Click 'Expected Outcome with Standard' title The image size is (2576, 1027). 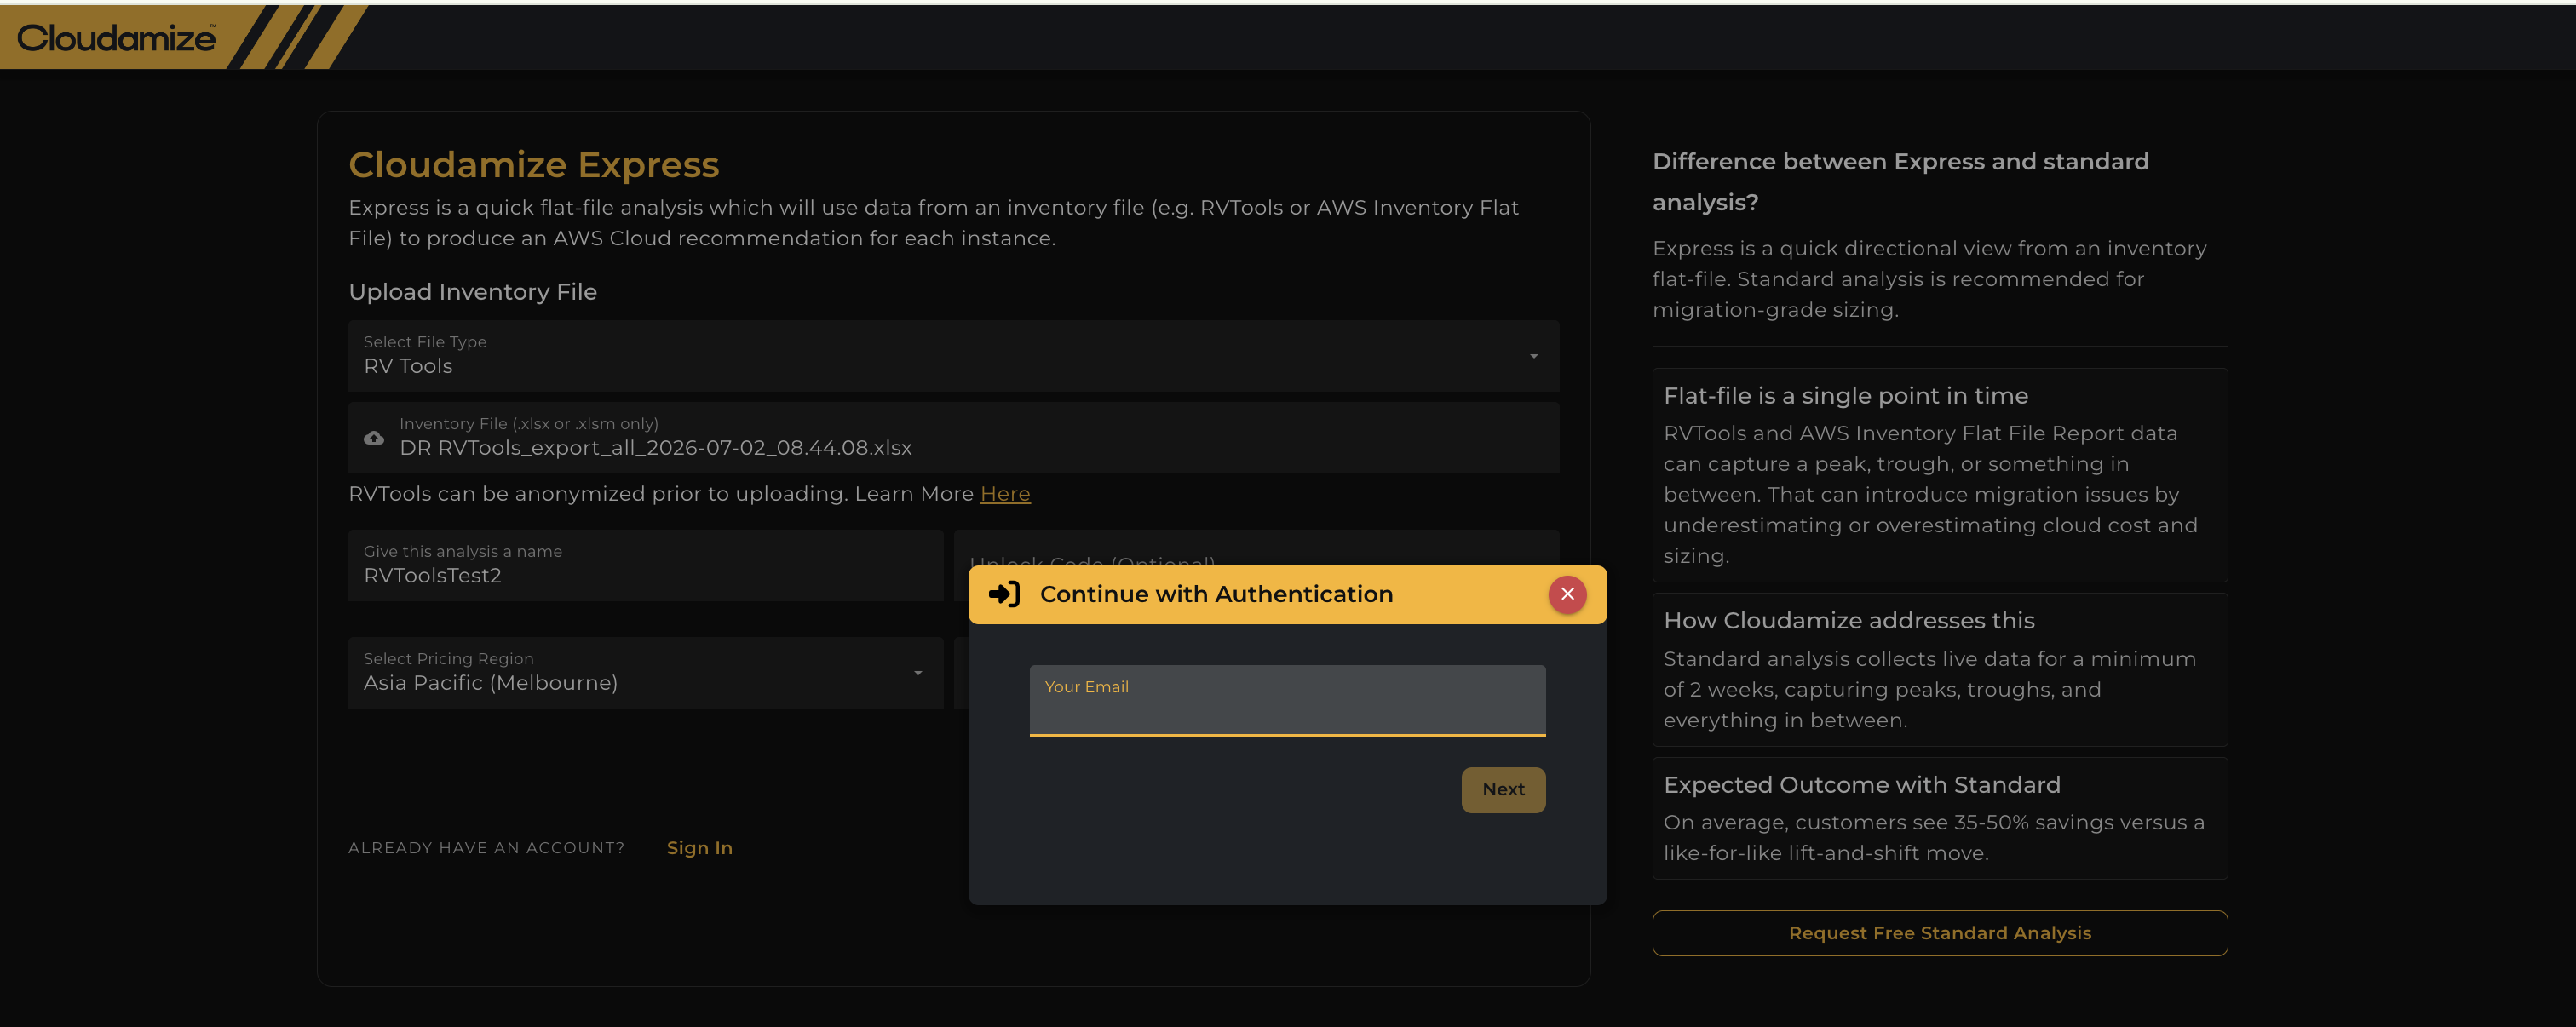coord(1861,785)
